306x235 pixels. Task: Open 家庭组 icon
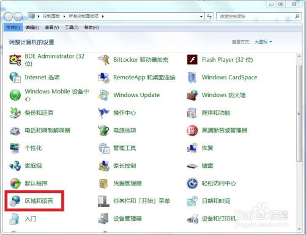[x=15, y=165]
